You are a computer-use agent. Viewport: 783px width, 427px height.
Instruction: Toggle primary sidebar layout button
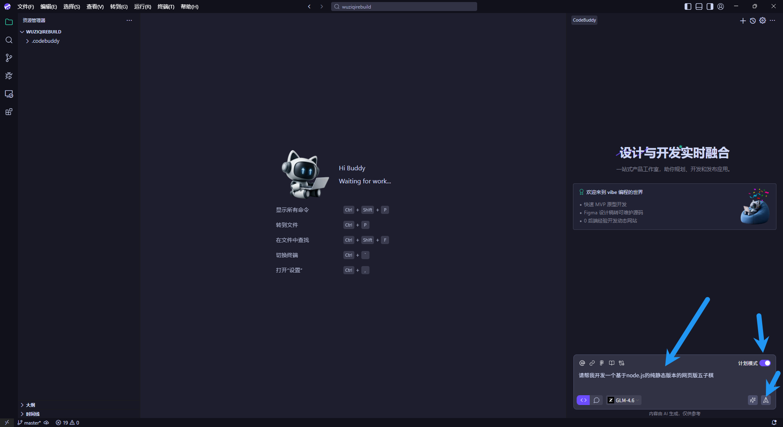tap(688, 7)
